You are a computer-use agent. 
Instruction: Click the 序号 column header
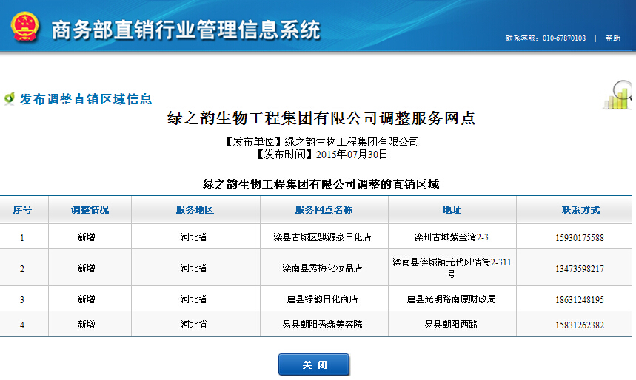tap(22, 210)
